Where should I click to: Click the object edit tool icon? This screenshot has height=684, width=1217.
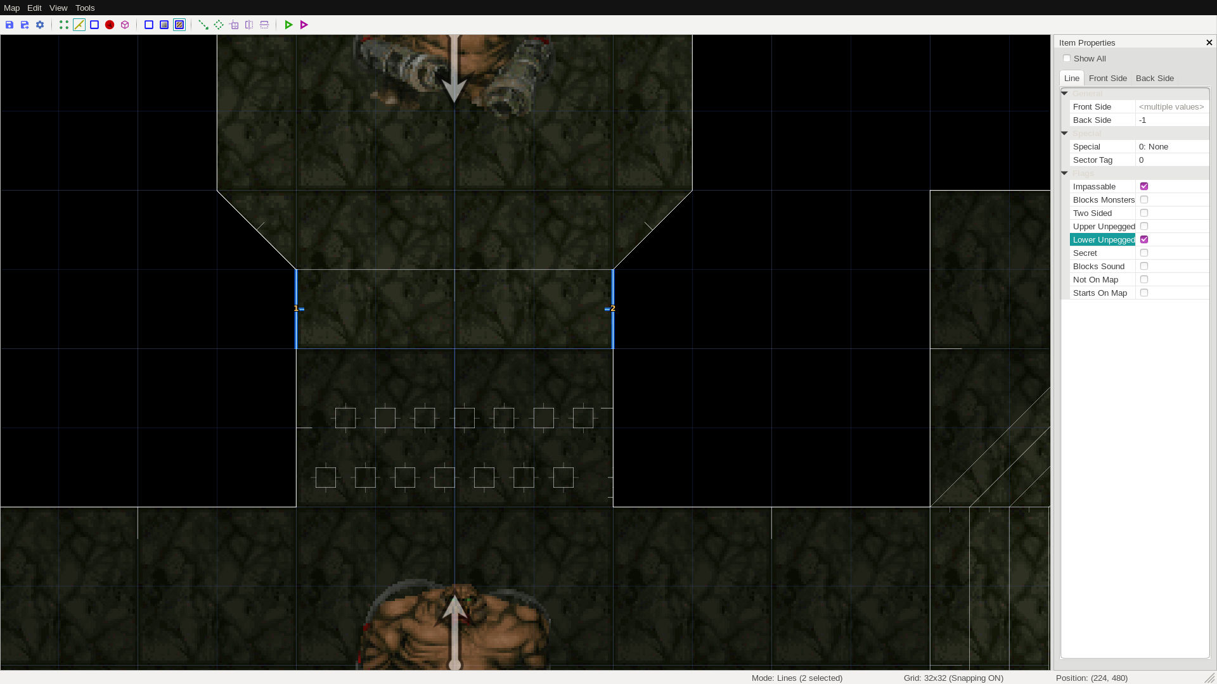pos(234,25)
